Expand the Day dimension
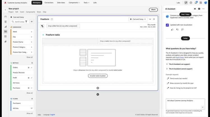Viewport: 210px width, 117px height. click(x=31, y=37)
